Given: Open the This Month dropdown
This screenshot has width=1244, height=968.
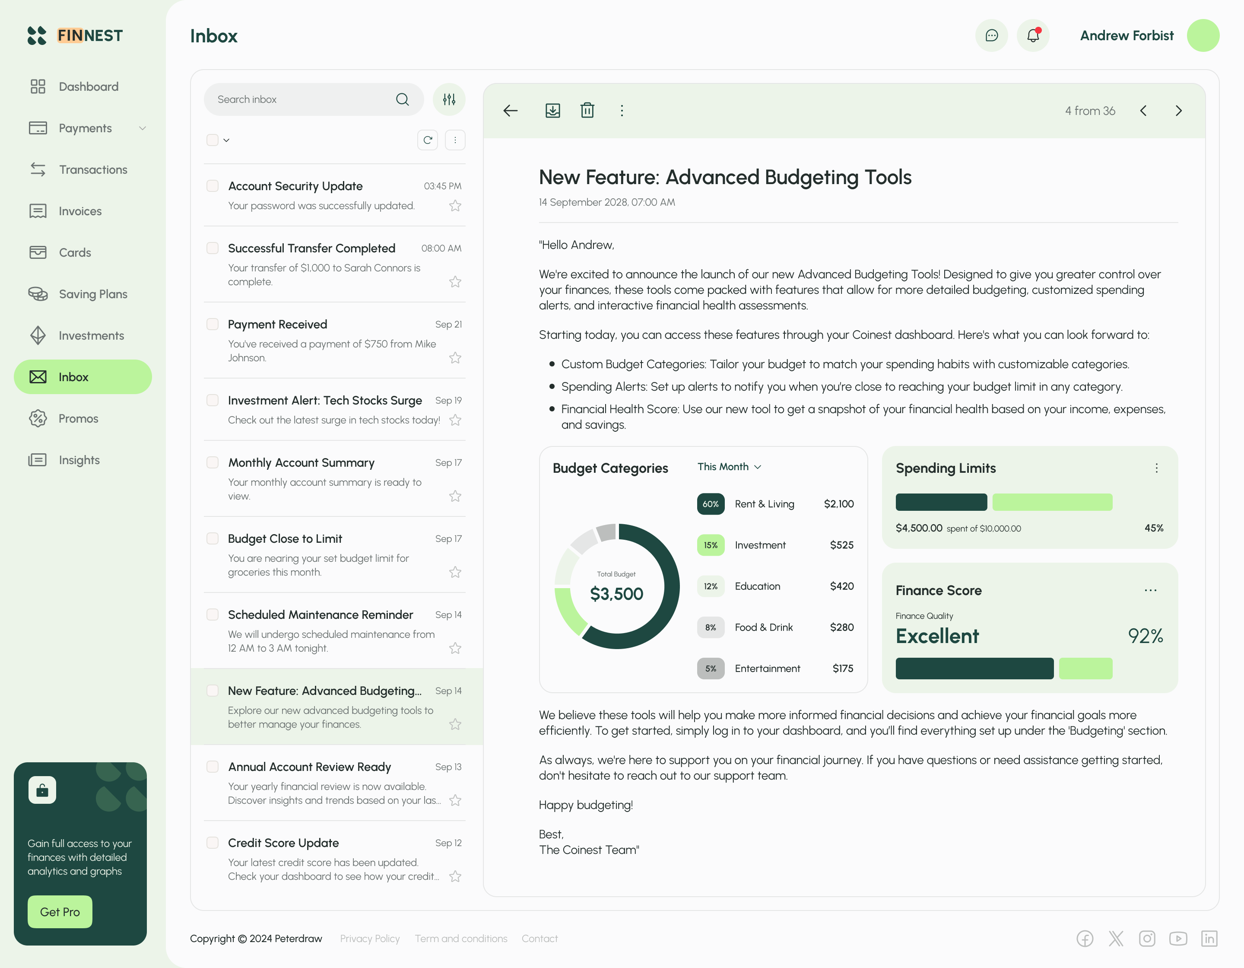Looking at the screenshot, I should tap(729, 467).
